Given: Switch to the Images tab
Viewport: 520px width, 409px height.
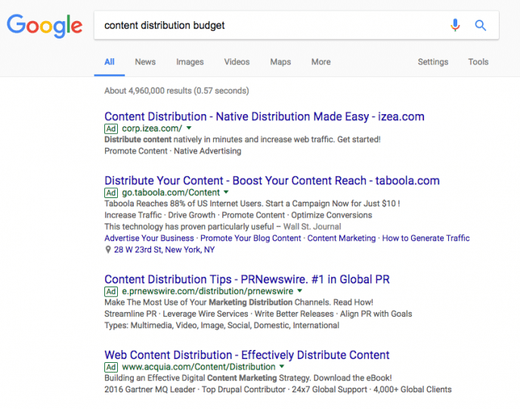Looking at the screenshot, I should pos(190,62).
